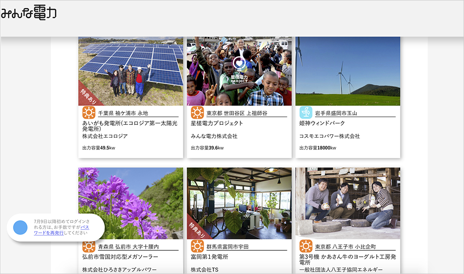
Task: Click location text 岩手県盛岡市玉山
Action: point(336,113)
